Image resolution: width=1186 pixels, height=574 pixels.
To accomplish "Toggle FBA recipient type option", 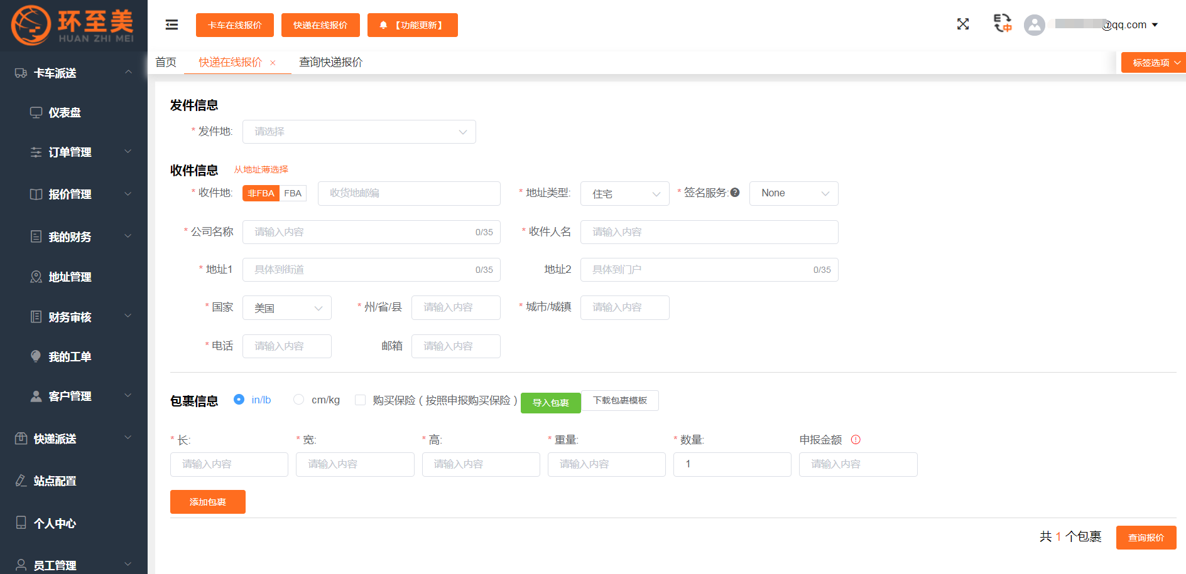I will pos(293,193).
